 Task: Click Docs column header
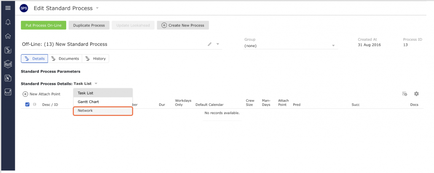point(414,105)
